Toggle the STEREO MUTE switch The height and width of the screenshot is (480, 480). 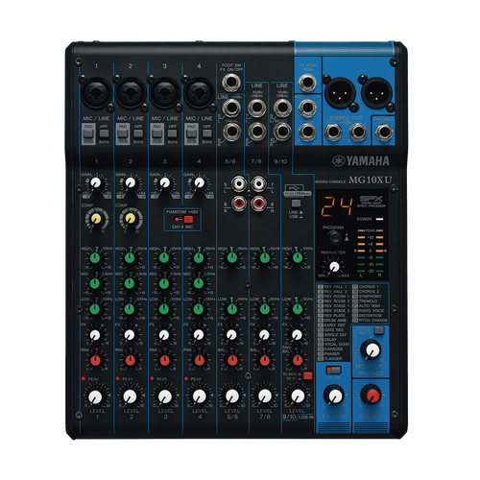pos(379,330)
